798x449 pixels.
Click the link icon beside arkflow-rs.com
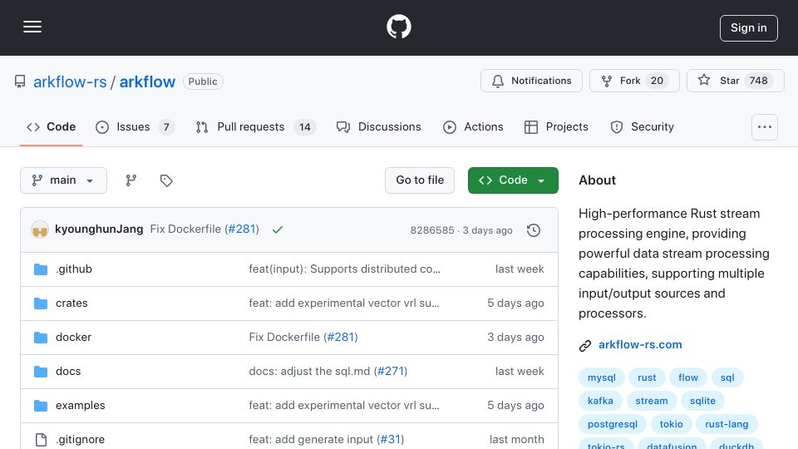[x=585, y=346]
